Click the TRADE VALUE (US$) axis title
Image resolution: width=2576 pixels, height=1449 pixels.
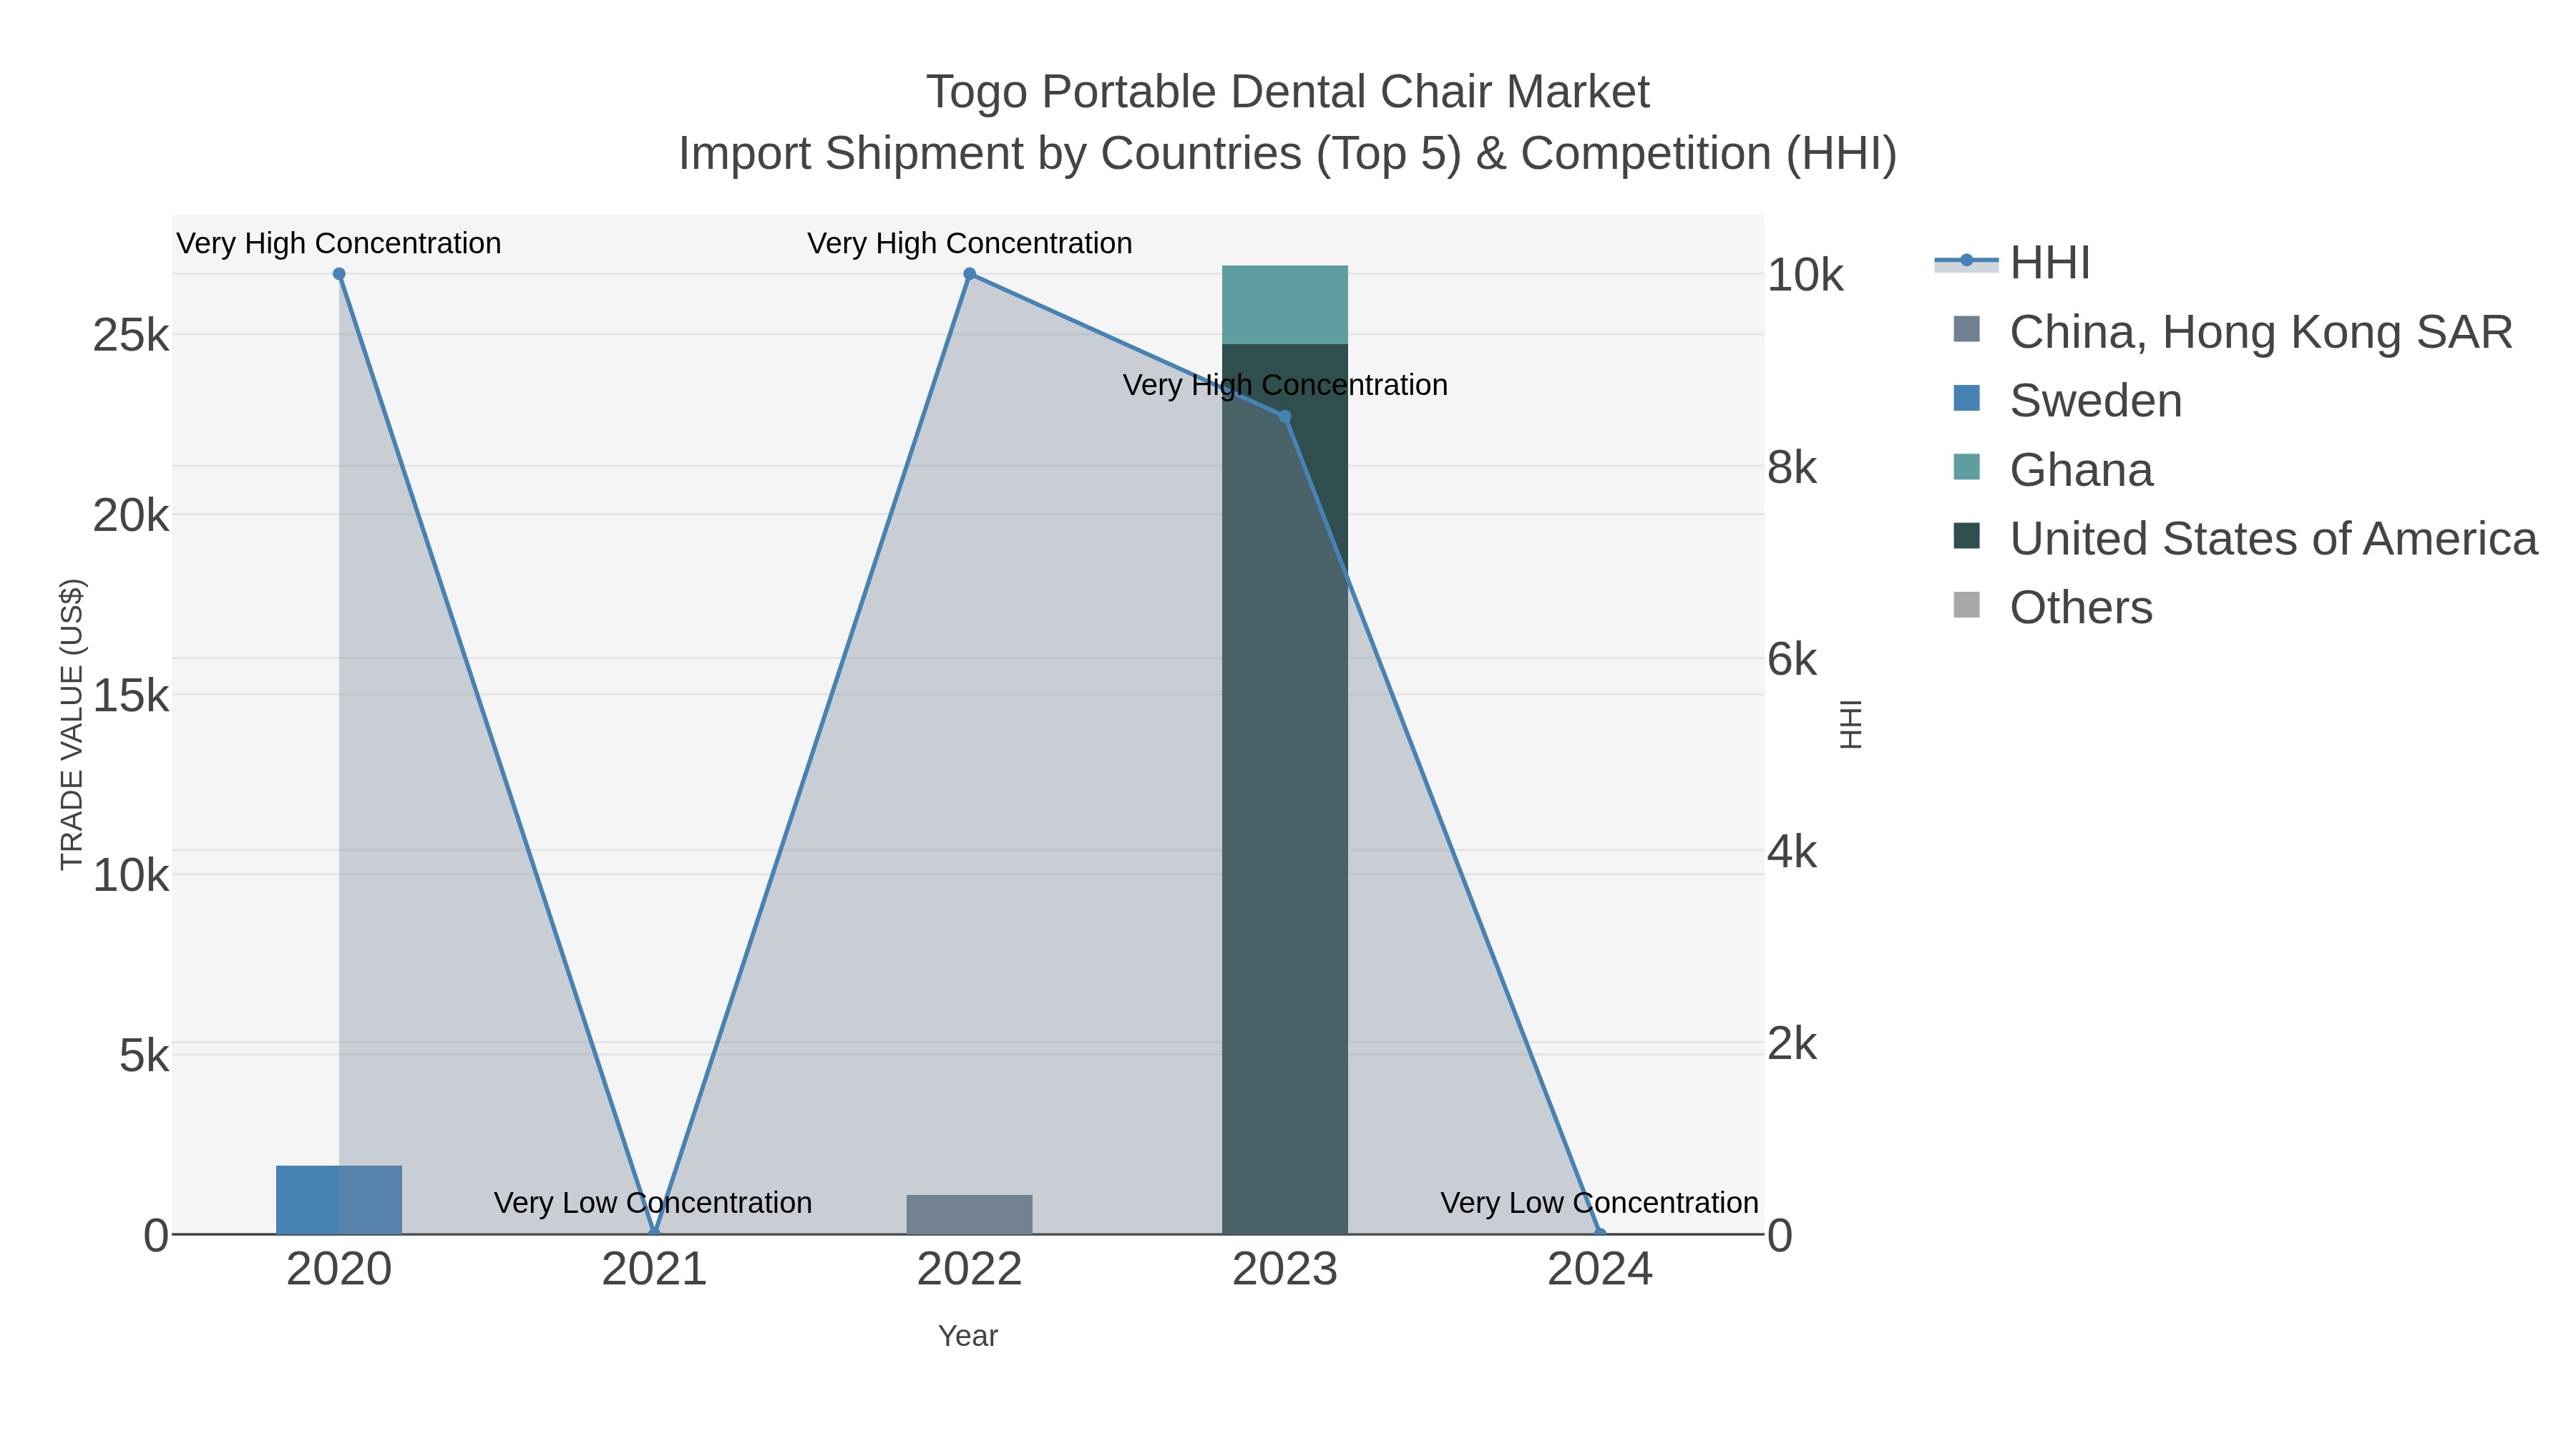click(72, 724)
